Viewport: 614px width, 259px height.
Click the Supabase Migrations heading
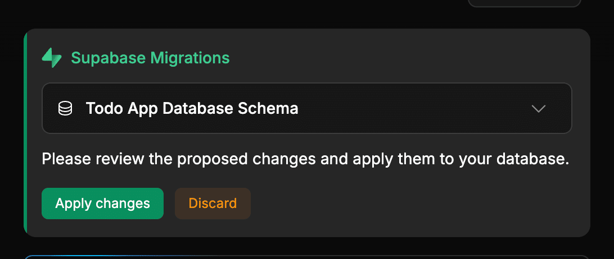[x=150, y=58]
